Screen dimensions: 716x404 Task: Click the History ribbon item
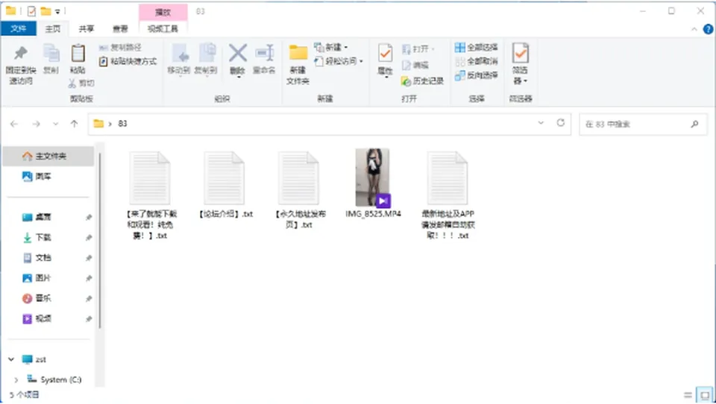[x=422, y=81]
